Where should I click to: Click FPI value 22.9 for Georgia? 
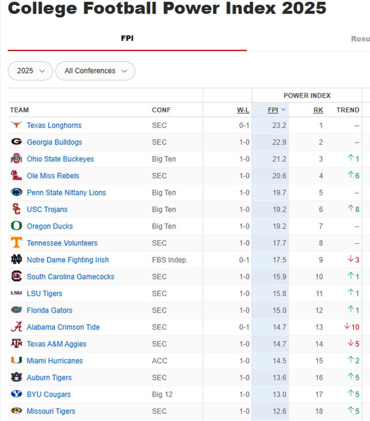[x=279, y=142]
